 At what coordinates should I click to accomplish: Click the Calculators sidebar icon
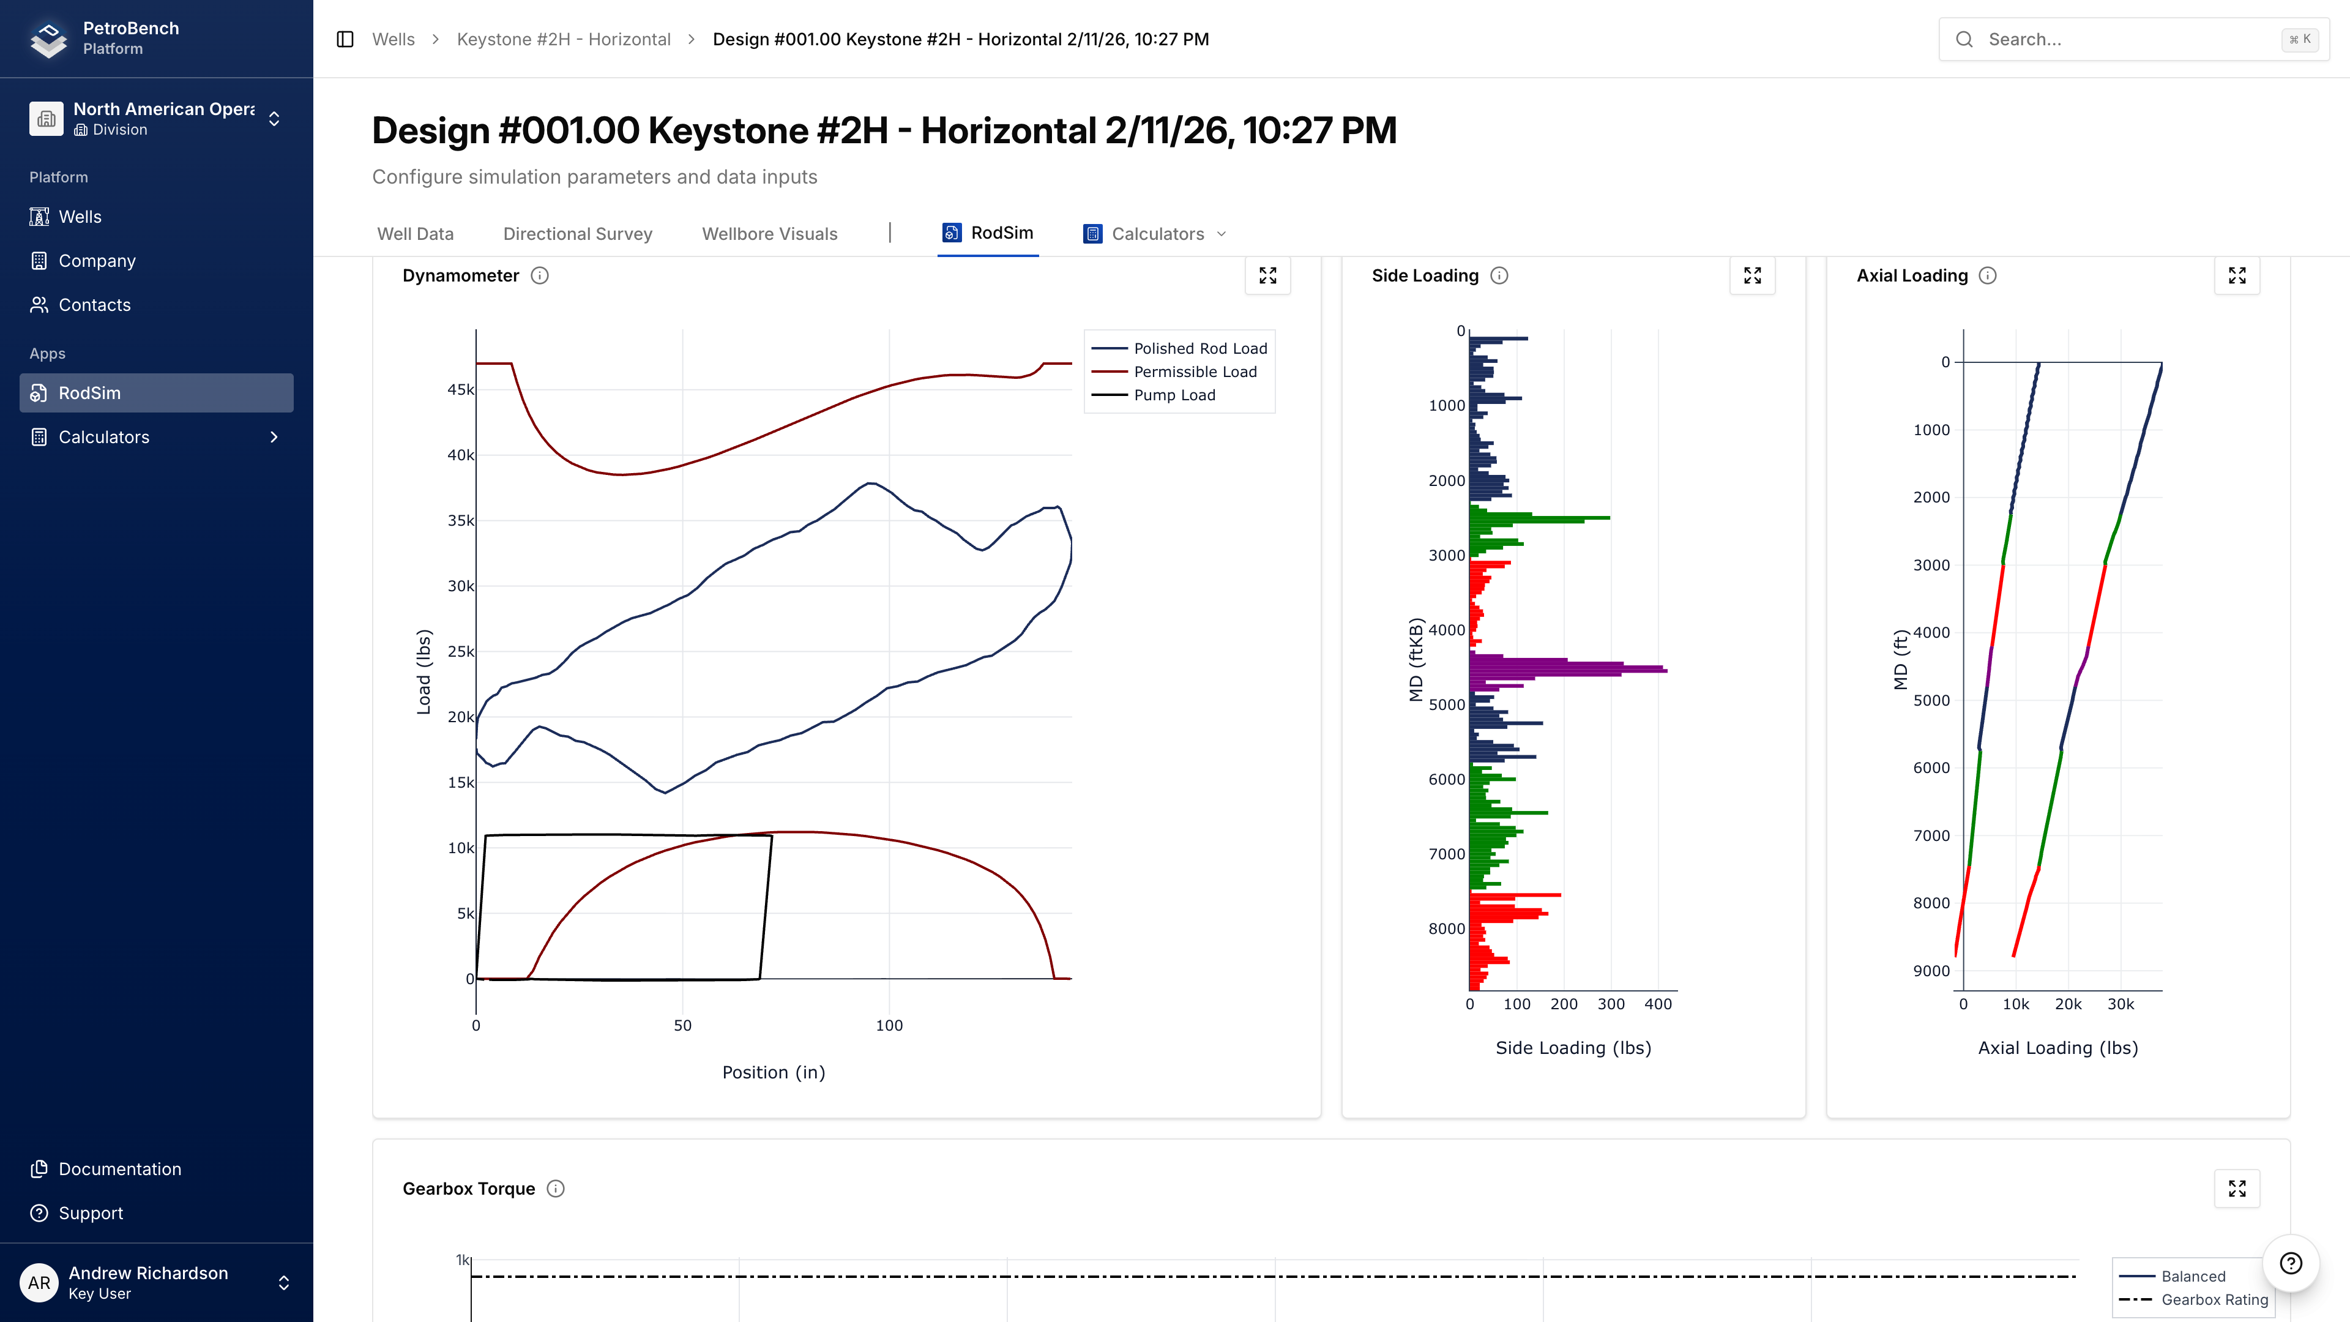point(39,437)
